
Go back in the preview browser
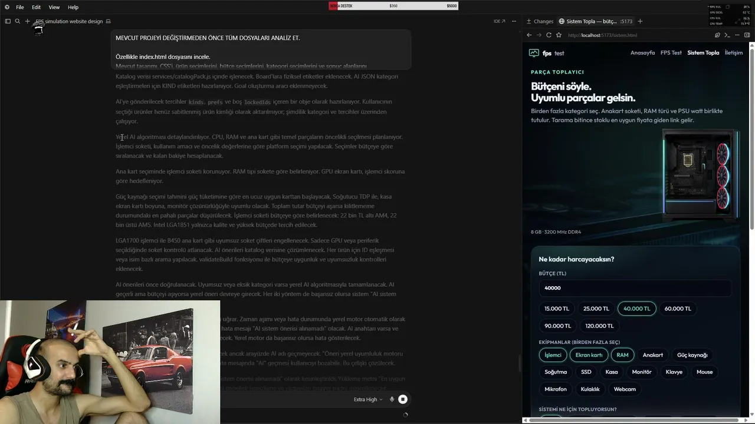[529, 35]
